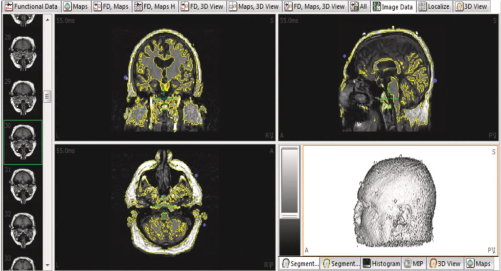Screen dimensions: 501x271
Task: Click the bottom 3D View tab icon
Action: 433,264
